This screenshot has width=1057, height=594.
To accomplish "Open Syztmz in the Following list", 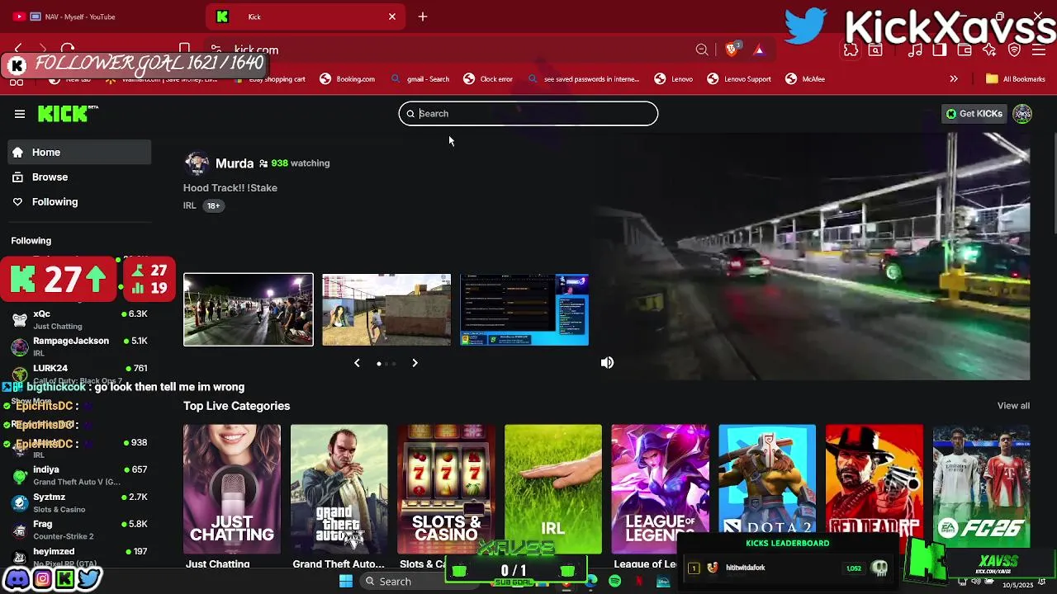I will click(x=79, y=502).
